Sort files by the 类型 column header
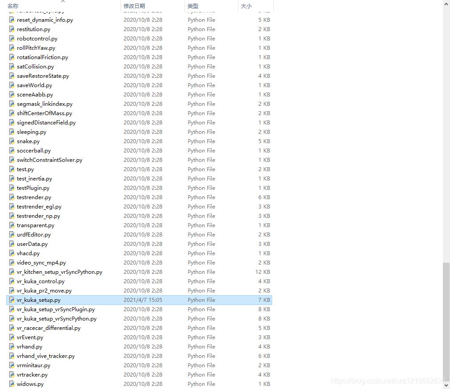This screenshot has width=450, height=389. (x=193, y=6)
